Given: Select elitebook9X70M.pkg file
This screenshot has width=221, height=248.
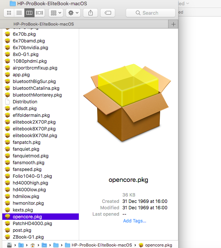Looking at the screenshot, I should (41, 136).
